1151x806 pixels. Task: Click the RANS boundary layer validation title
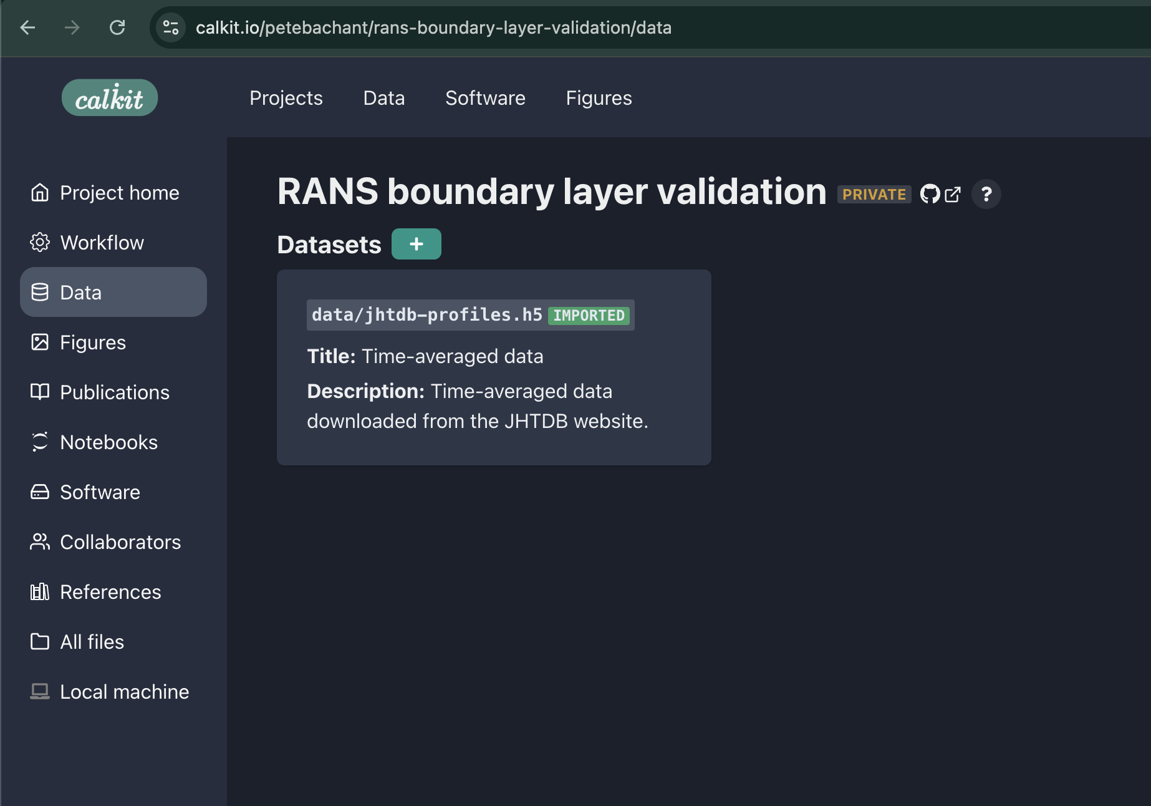coord(552,191)
